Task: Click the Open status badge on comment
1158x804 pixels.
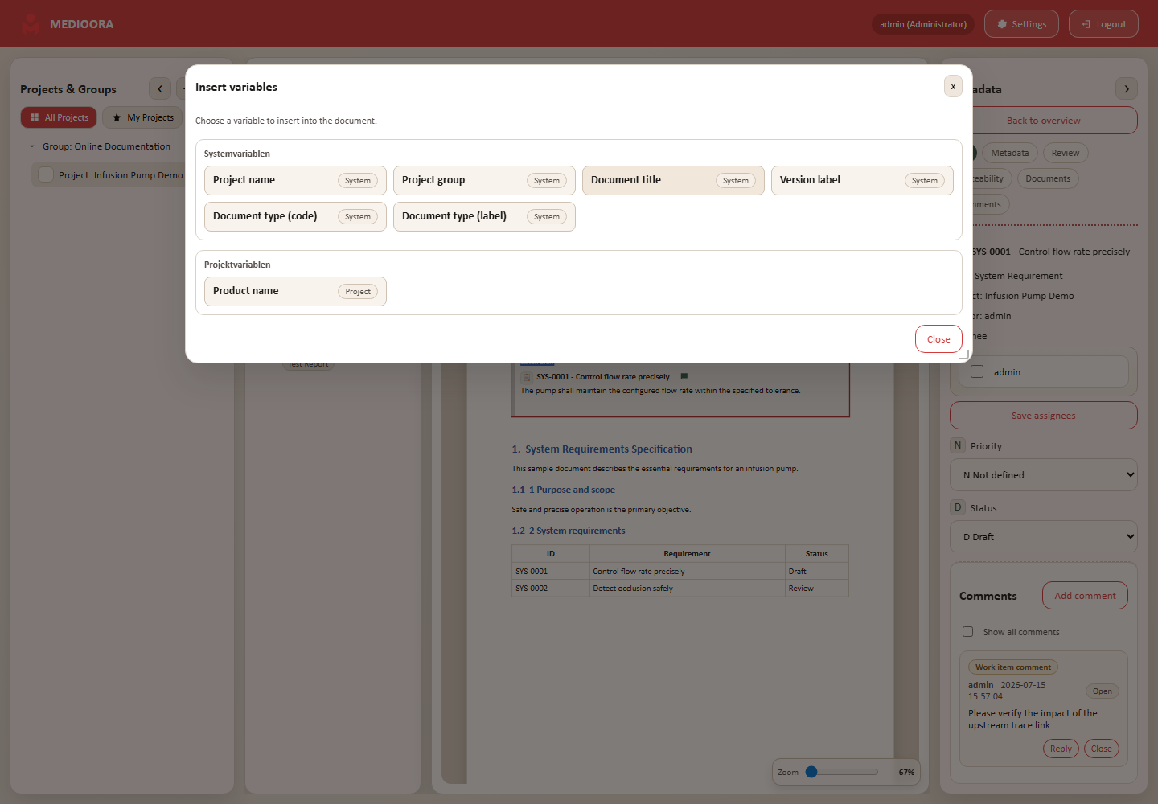Action: (1103, 691)
